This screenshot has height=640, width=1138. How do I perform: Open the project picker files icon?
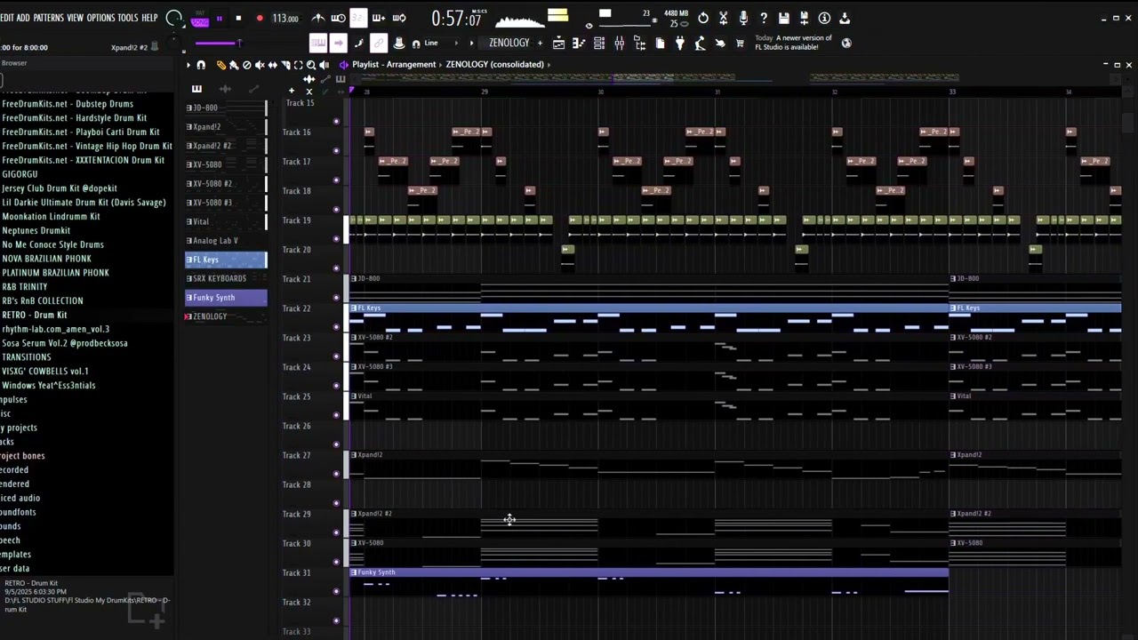coord(660,43)
